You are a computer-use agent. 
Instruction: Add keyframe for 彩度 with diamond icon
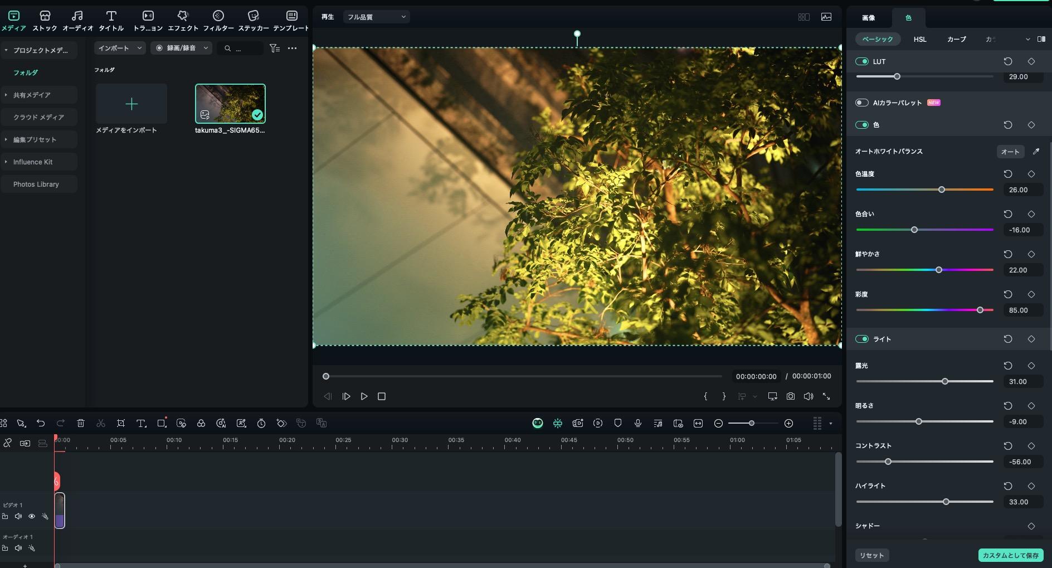pos(1031,294)
